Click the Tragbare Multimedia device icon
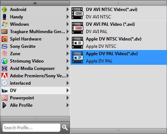The height and width of the screenshot is (134, 167). [x=4, y=32]
